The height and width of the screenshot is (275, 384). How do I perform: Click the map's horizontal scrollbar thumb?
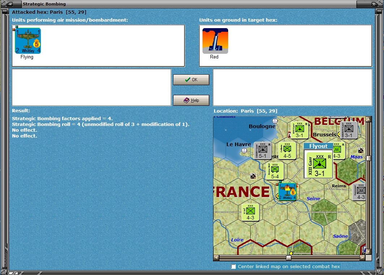[289, 258]
